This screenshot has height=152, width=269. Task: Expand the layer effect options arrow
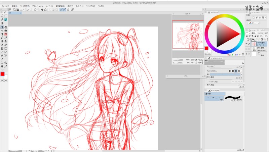266,17
